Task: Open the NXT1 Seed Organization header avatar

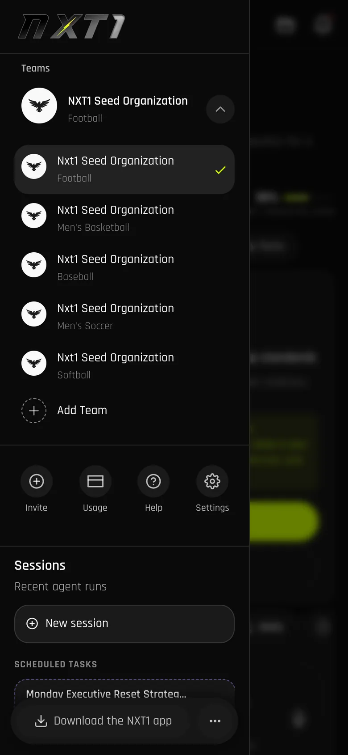Action: pyautogui.click(x=39, y=106)
